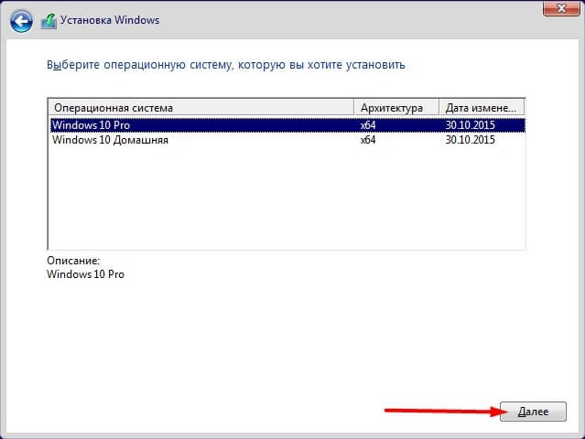
Task: Click the 'Архитектура' column header
Action: 395,107
